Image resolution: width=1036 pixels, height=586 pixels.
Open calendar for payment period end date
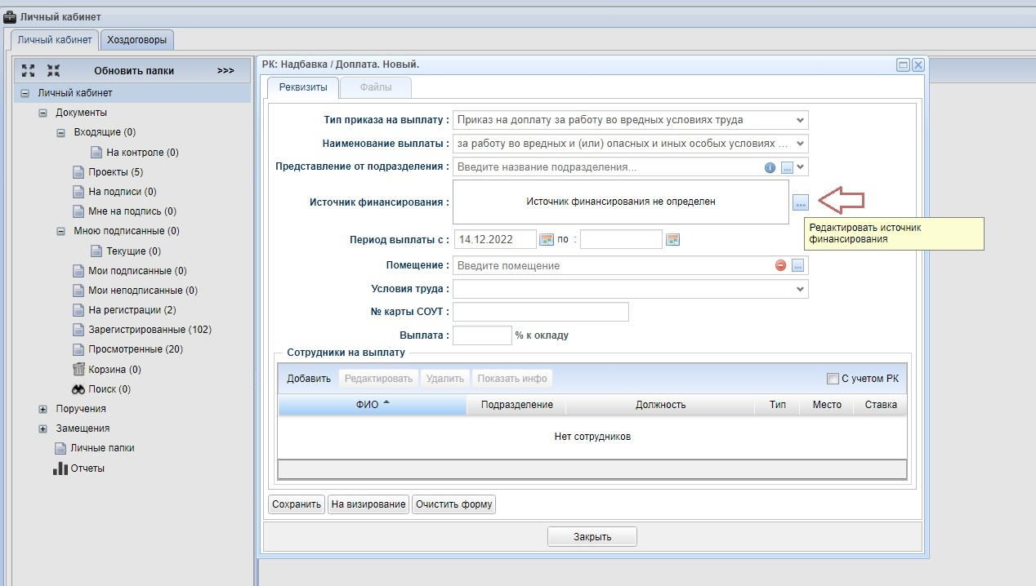(673, 239)
